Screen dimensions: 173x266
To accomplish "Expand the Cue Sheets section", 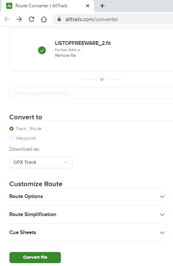I will (87, 232).
